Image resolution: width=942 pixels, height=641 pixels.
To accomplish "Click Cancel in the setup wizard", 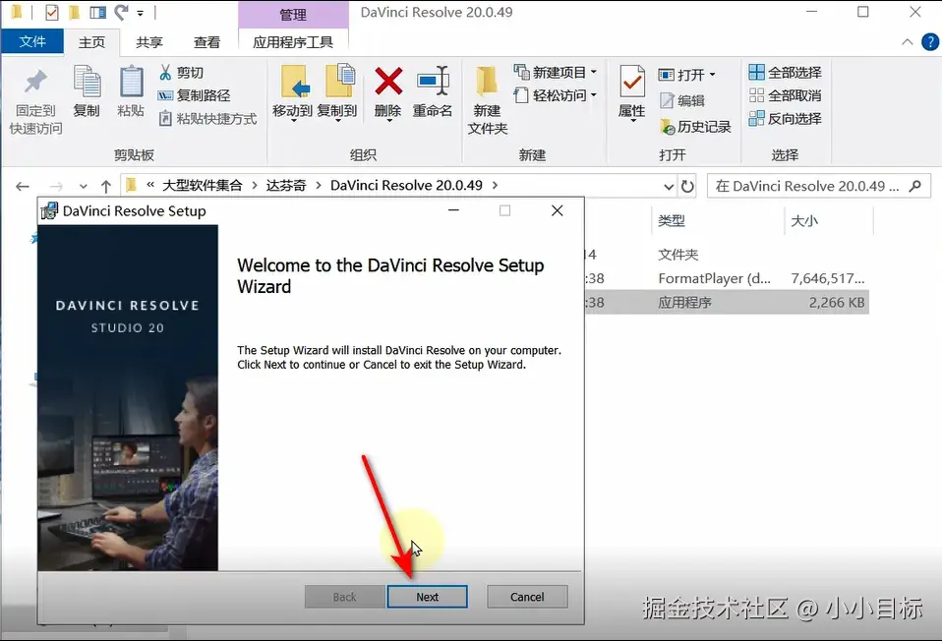I will pos(527,597).
